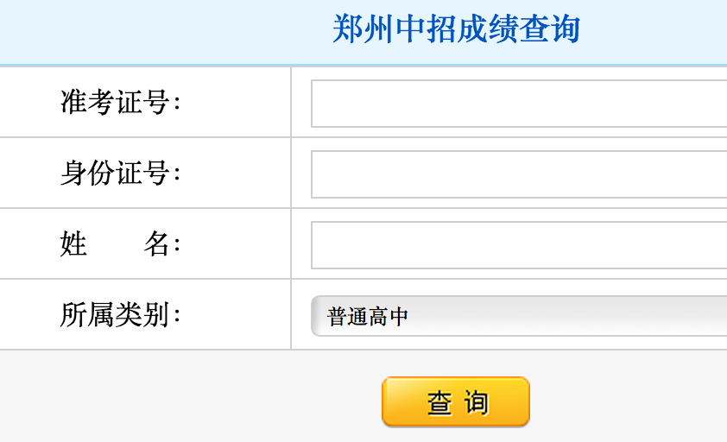
Task: Place cursor in admission ticket number field
Action: pyautogui.click(x=518, y=104)
